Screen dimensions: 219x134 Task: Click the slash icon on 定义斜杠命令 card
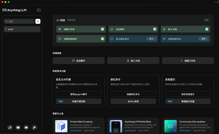coord(112,39)
